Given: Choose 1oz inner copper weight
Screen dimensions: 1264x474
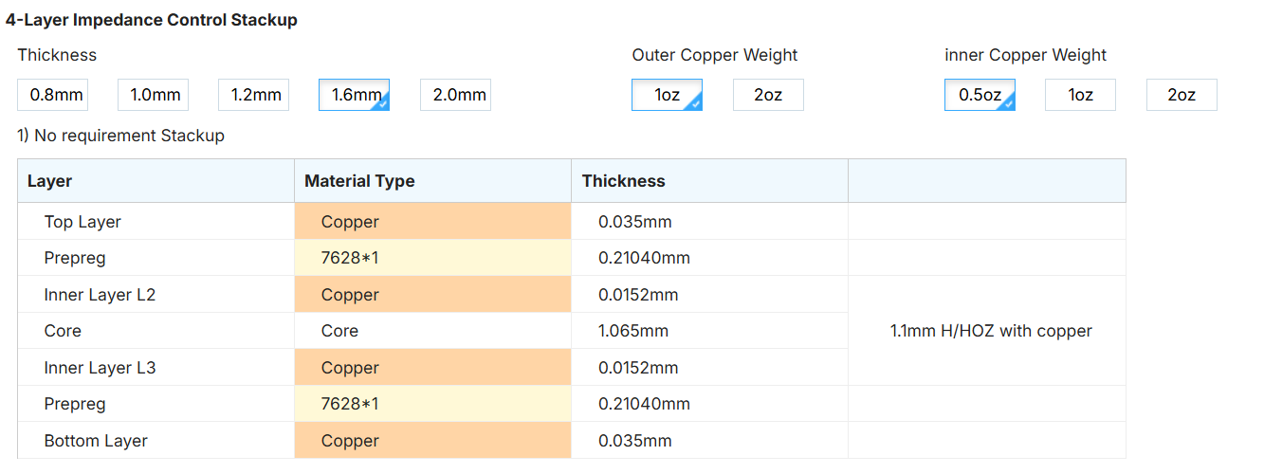Looking at the screenshot, I should (1081, 95).
